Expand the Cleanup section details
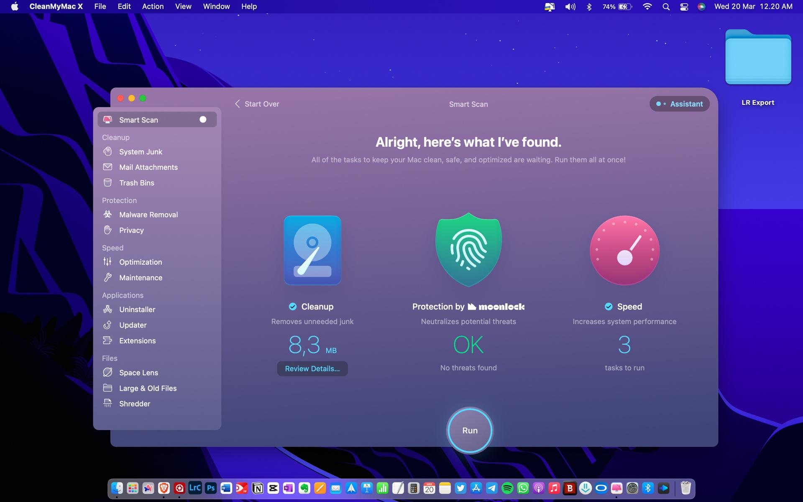The image size is (803, 502). pyautogui.click(x=312, y=369)
